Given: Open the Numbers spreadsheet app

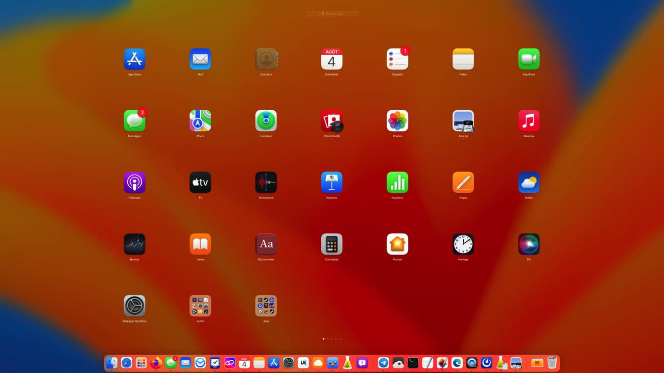Looking at the screenshot, I should tap(397, 183).
